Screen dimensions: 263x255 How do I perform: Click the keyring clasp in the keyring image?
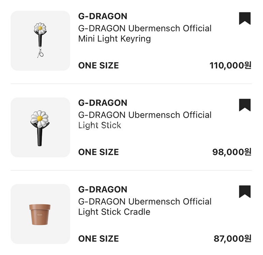tap(40, 53)
